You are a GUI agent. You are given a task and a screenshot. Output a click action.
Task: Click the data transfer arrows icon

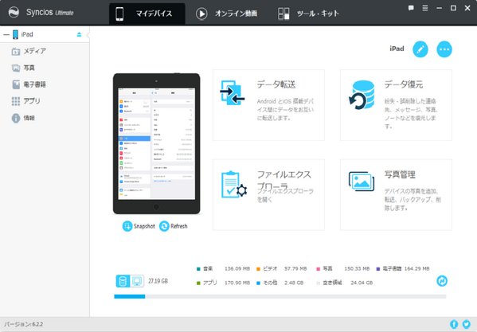click(232, 93)
